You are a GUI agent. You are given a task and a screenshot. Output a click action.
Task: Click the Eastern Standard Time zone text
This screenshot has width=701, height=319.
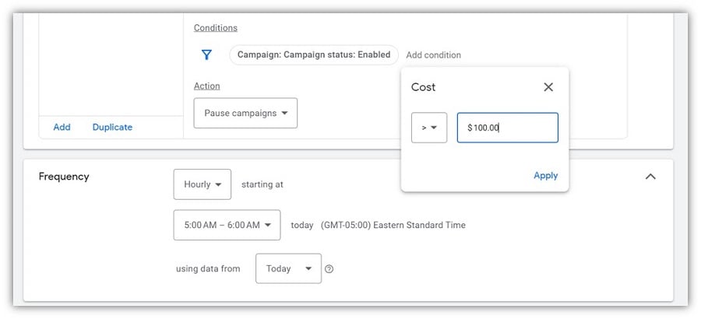pyautogui.click(x=419, y=225)
